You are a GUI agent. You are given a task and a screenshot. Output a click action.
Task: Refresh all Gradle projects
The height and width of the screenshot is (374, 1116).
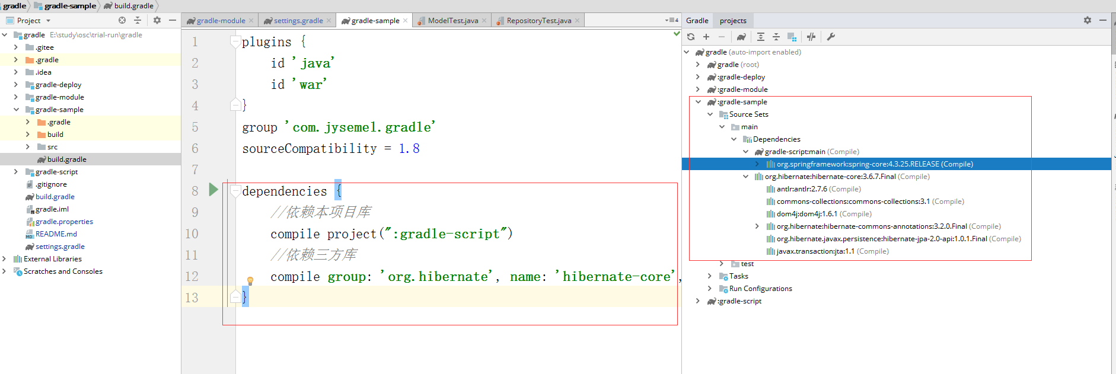691,37
